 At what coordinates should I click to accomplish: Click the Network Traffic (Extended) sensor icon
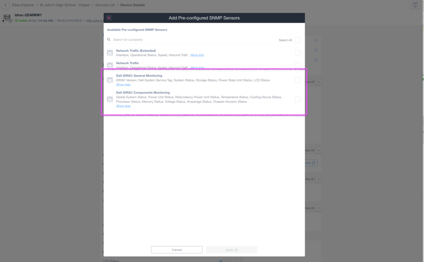tap(110, 52)
